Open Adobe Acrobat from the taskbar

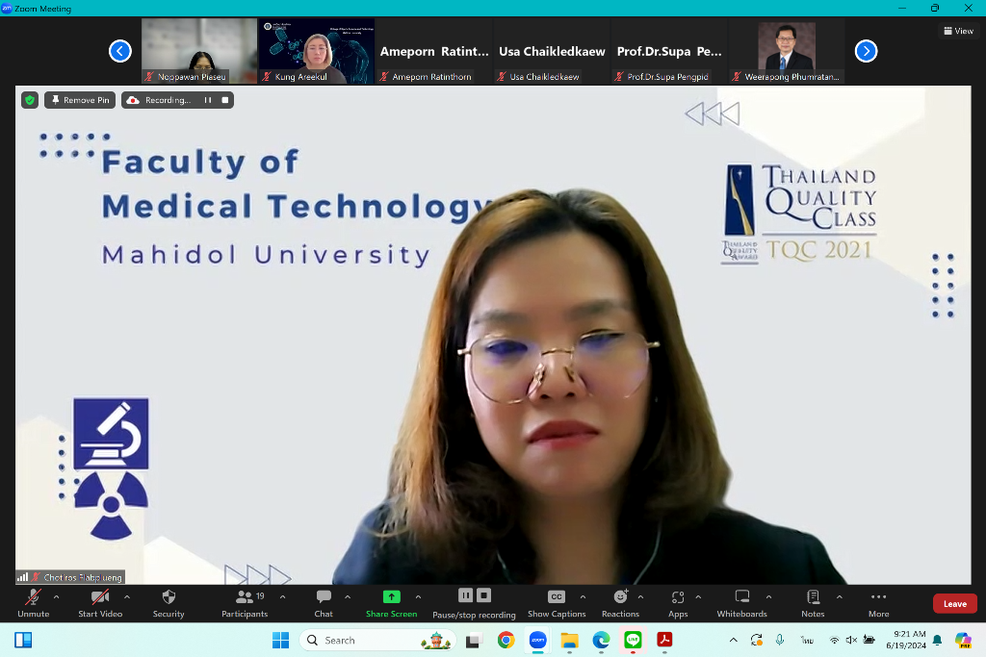pos(664,640)
